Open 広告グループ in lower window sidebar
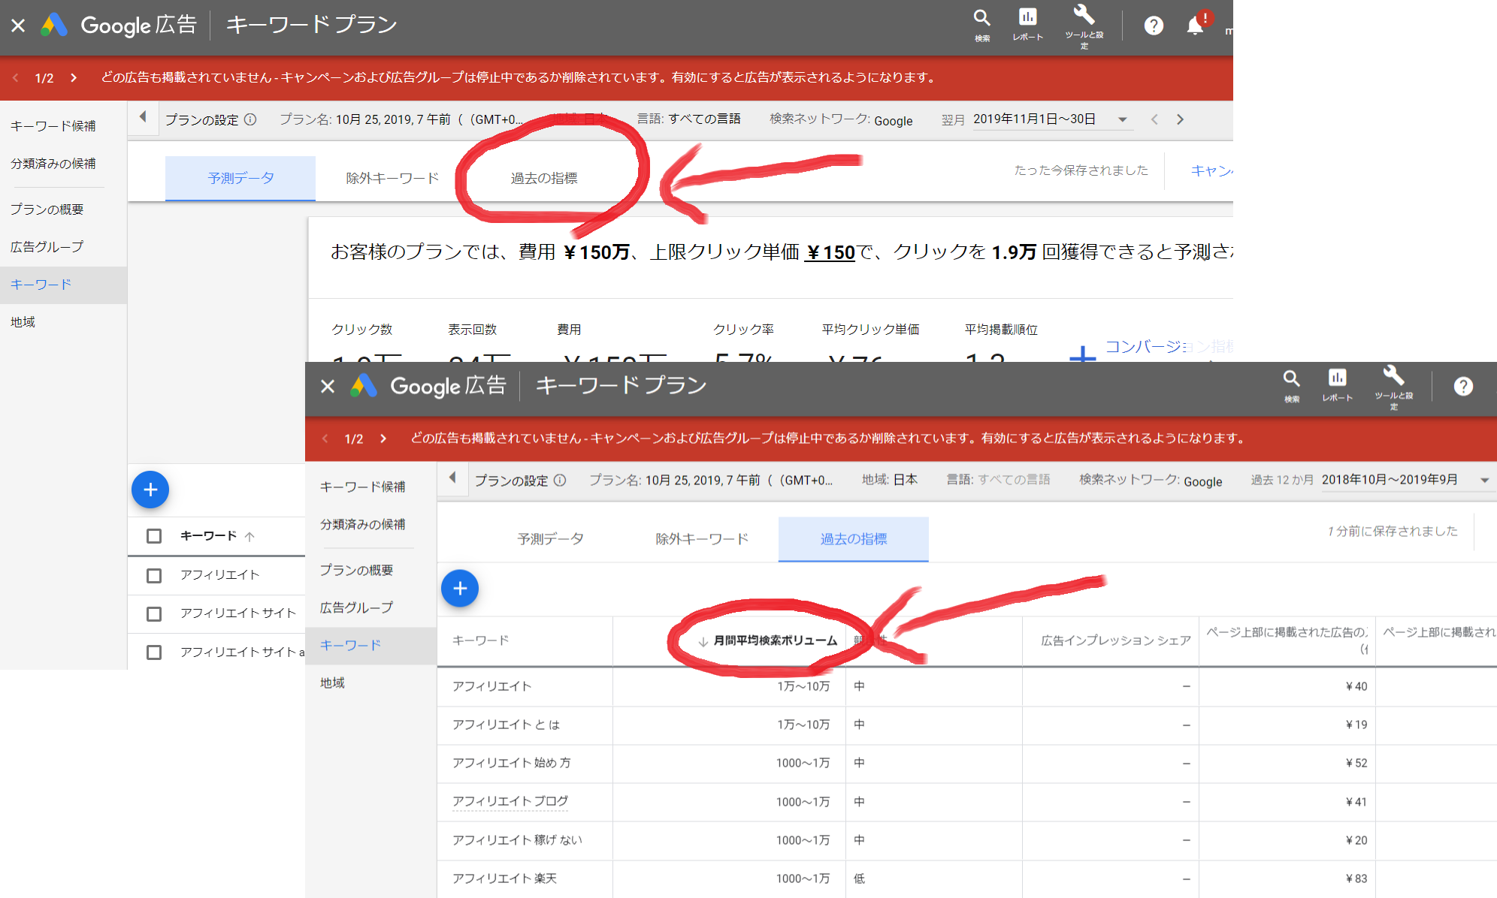The height and width of the screenshot is (898, 1497). coord(356,608)
